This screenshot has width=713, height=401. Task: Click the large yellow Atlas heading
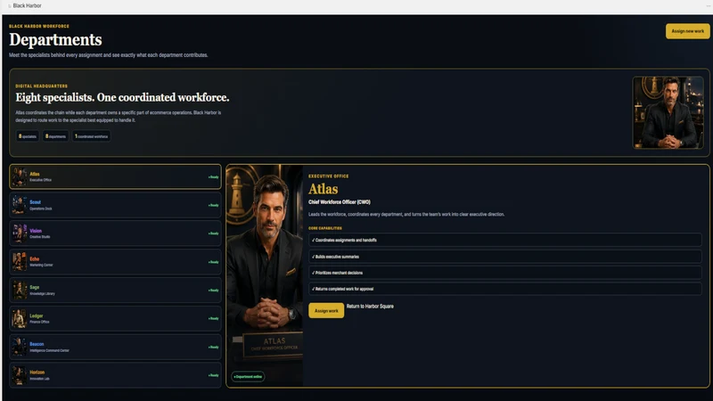point(323,189)
